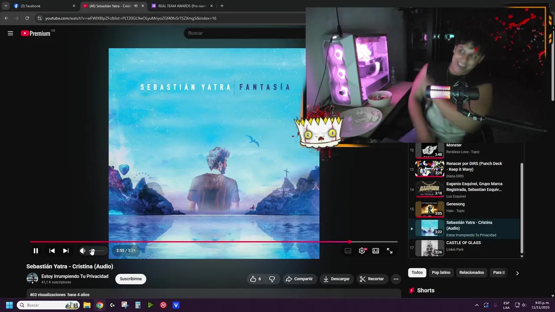Viewport: 555px width, 312px height.
Task: Select the Pop latino filter chip
Action: point(441,273)
